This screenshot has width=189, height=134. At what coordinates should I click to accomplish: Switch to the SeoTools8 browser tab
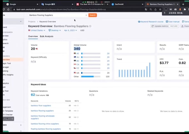(126, 4)
